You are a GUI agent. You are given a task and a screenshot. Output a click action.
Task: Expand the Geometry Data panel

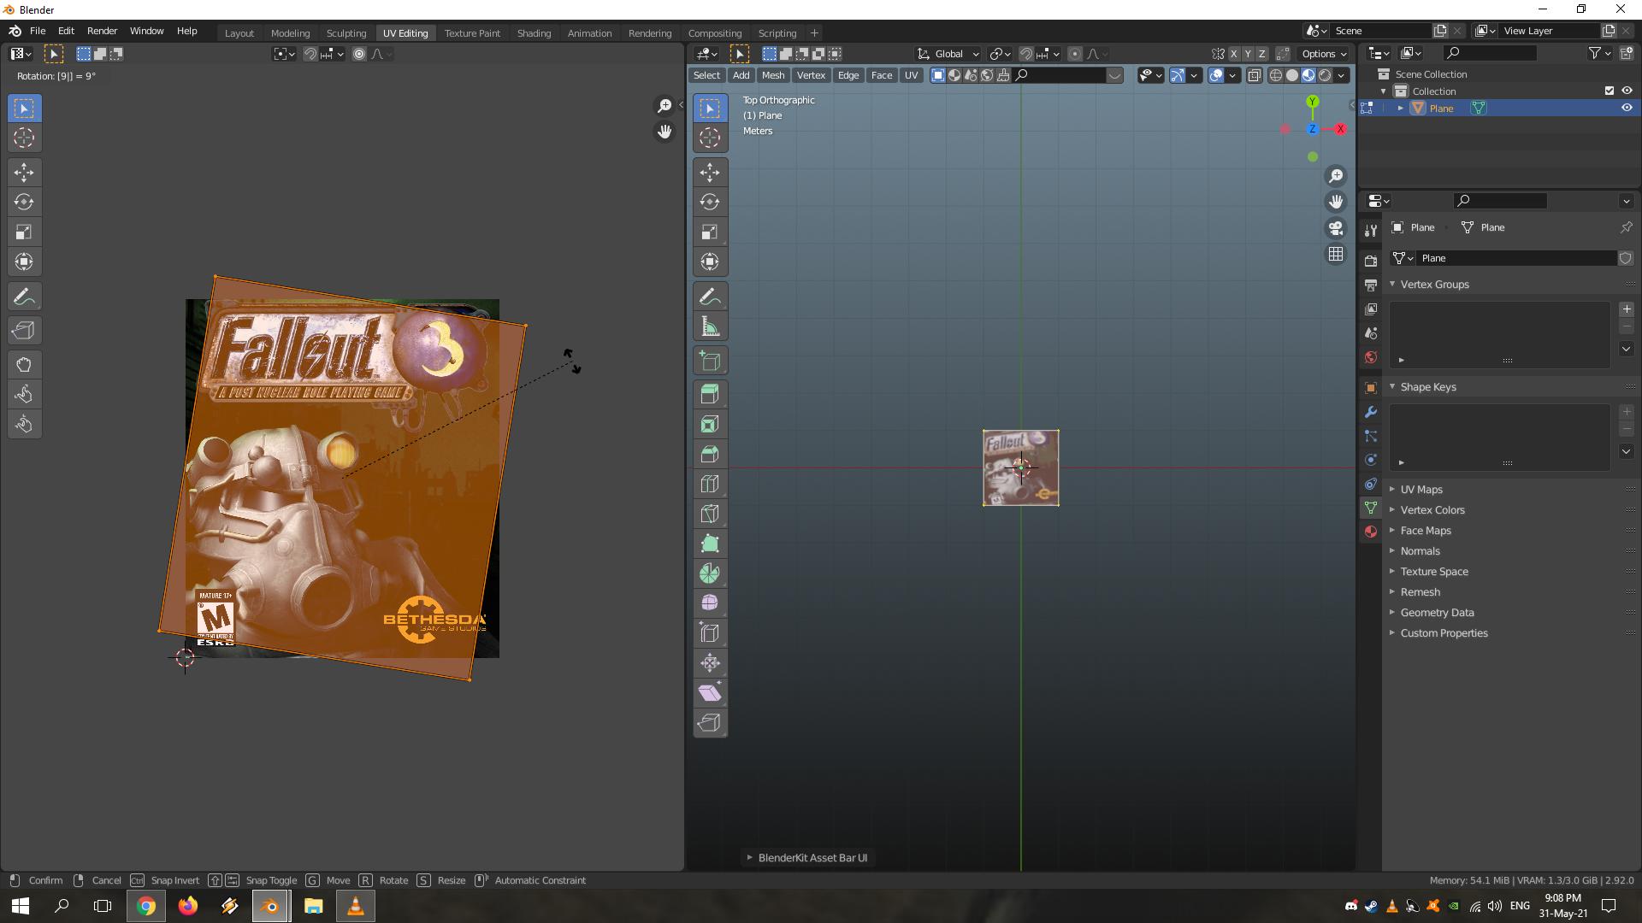1437,613
